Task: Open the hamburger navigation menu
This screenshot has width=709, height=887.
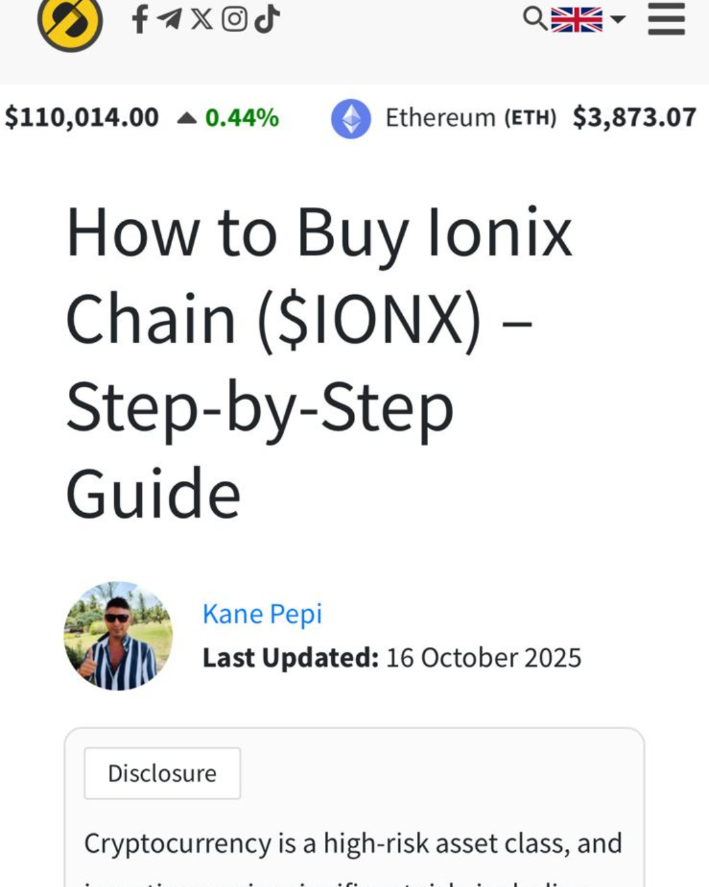Action: coord(666,19)
